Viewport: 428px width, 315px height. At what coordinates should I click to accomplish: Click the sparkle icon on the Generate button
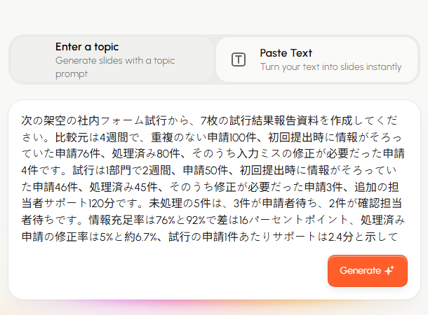389,270
